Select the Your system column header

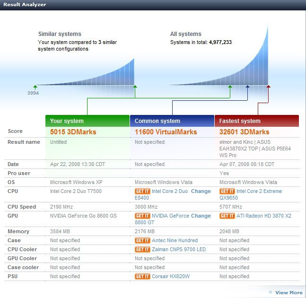tap(87, 121)
